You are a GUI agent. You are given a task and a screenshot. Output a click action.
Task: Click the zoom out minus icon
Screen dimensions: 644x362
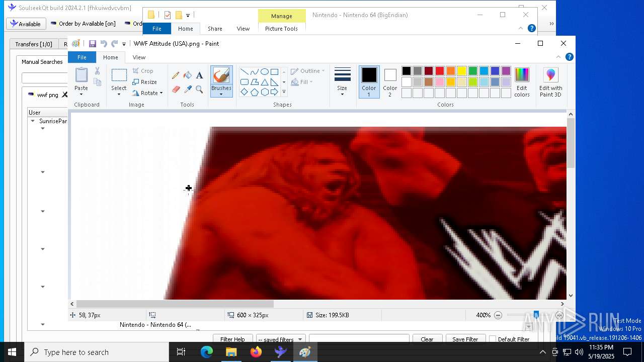[498, 315]
